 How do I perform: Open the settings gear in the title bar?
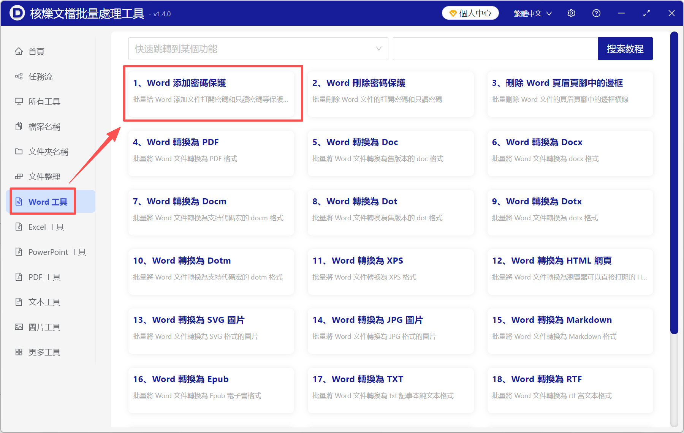click(x=571, y=13)
